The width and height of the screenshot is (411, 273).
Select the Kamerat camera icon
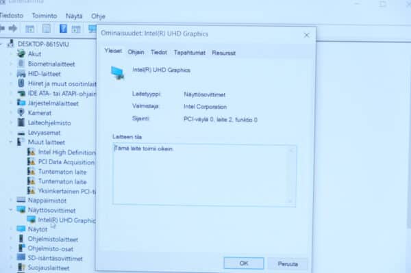pos(21,112)
